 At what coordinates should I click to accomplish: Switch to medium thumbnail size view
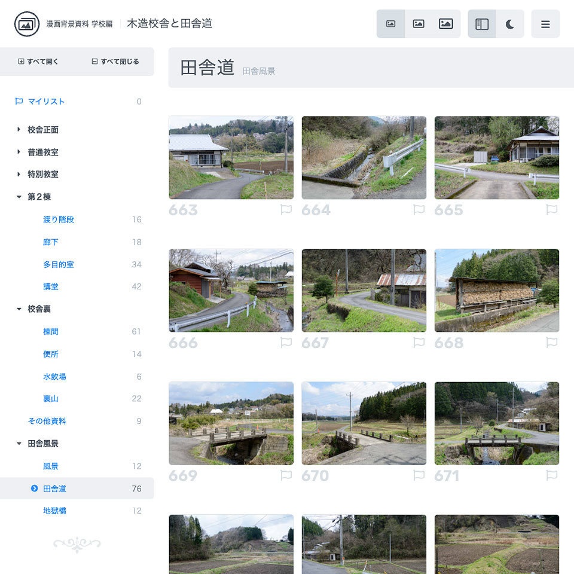point(418,24)
